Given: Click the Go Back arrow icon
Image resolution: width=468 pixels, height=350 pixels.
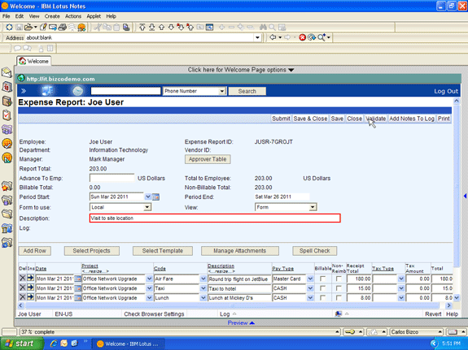Looking at the screenshot, I should 273,37.
